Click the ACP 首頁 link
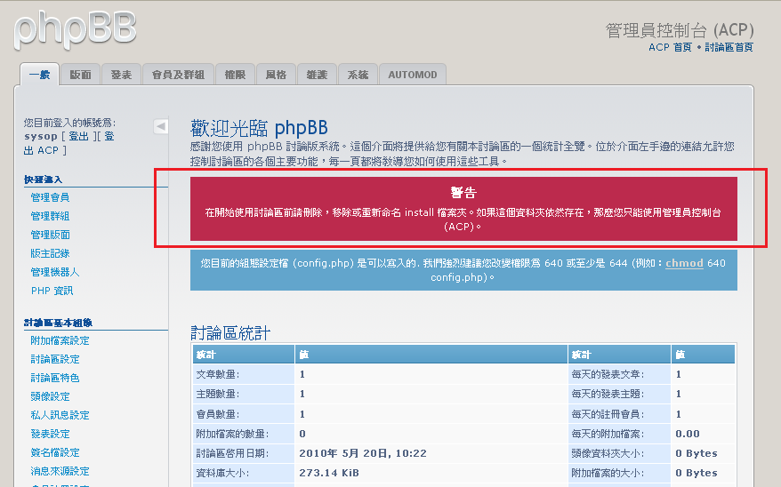Viewport: 781px width, 487px height. 670,47
